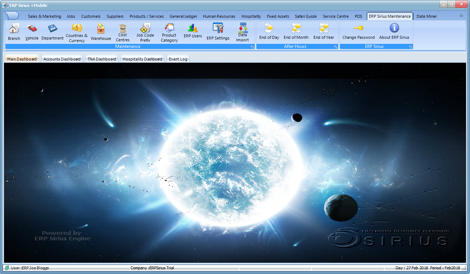Click the window resize grip
This screenshot has height=274, width=470.
tap(465, 268)
